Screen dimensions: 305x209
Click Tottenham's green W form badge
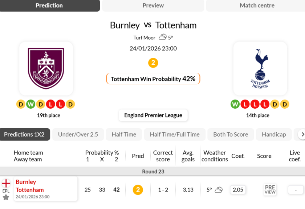click(x=235, y=104)
